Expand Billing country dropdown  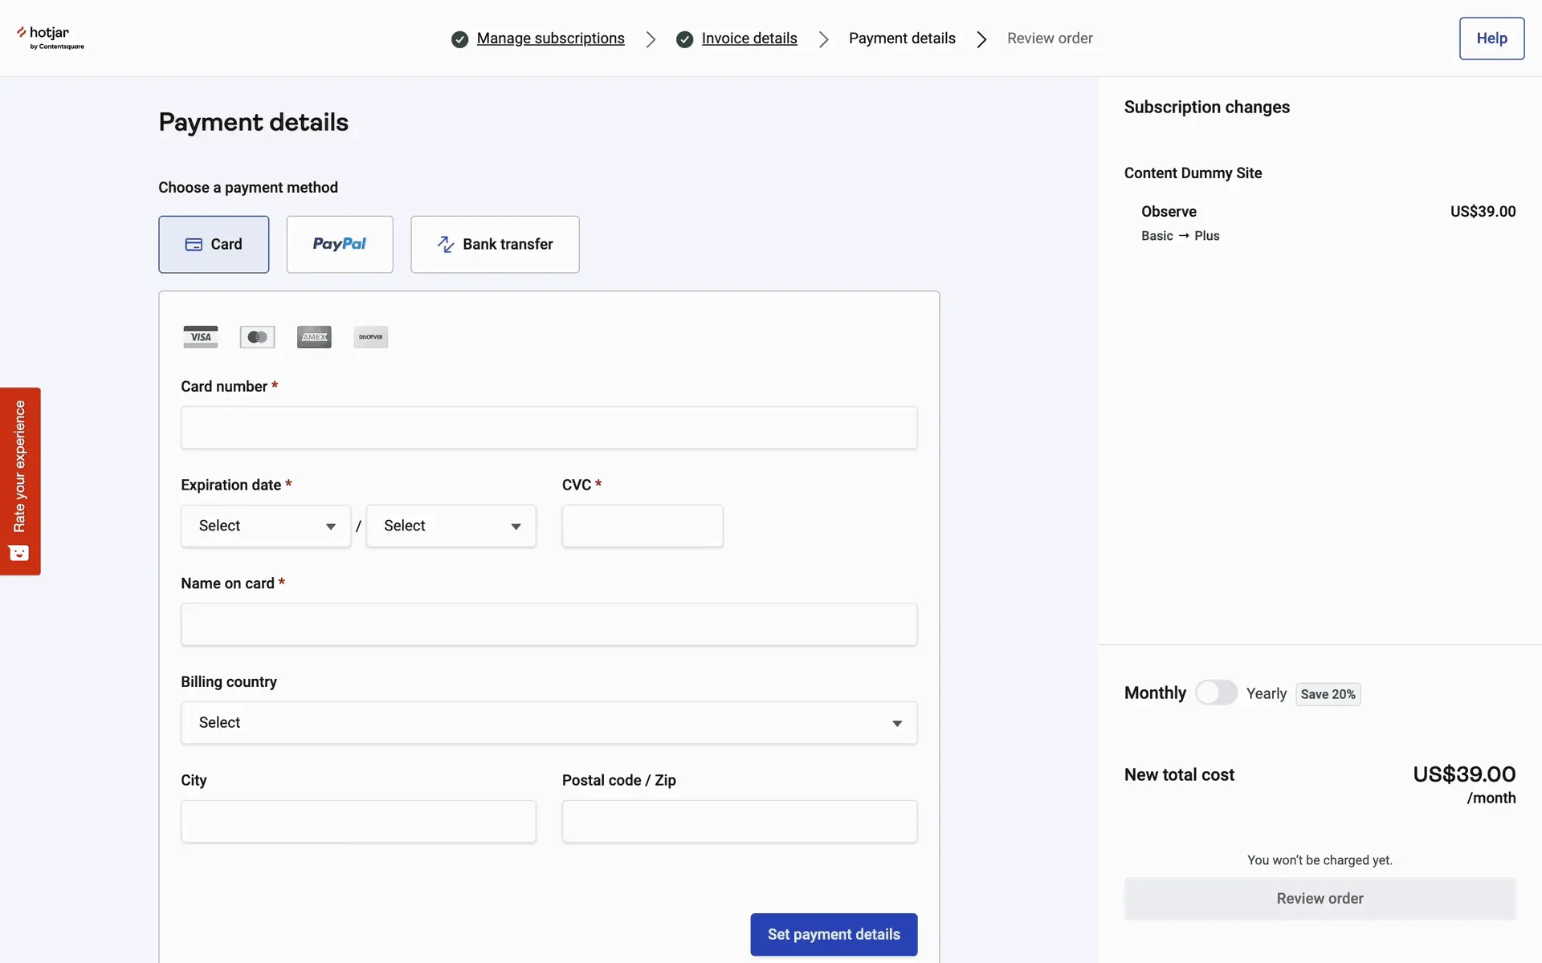(x=549, y=722)
